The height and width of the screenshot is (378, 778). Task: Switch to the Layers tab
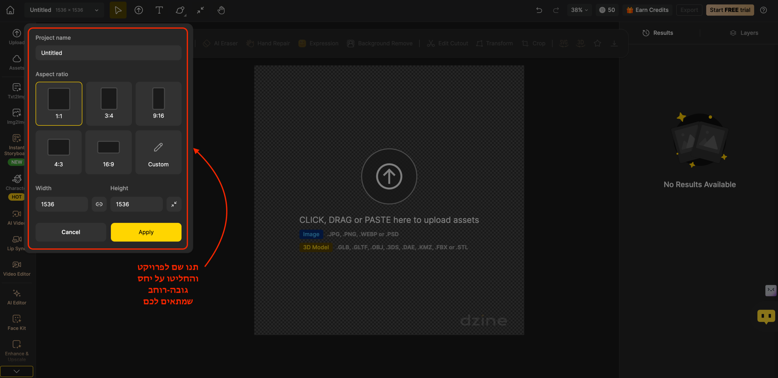pos(744,33)
